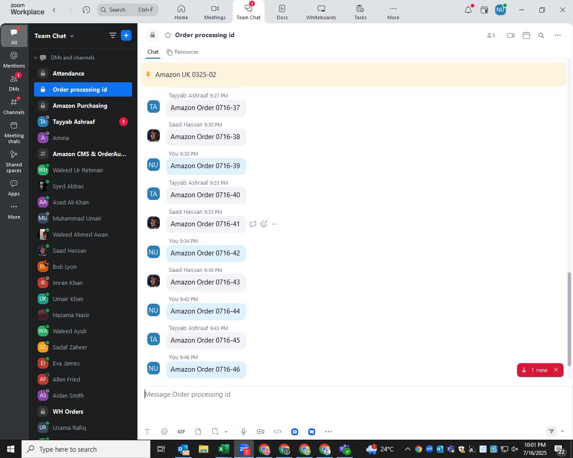Open notifications bell icon
573x458 pixels.
(x=468, y=10)
